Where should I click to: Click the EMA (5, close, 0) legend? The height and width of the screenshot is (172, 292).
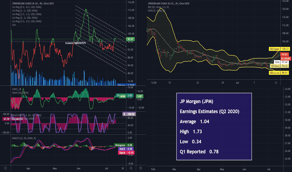point(156,11)
